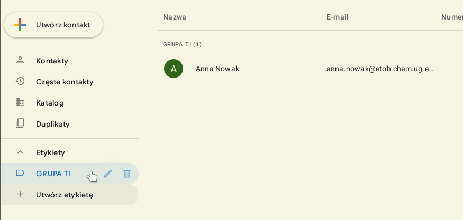Go to Częste kontakty
Screen dimensions: 463x220
(x=65, y=82)
